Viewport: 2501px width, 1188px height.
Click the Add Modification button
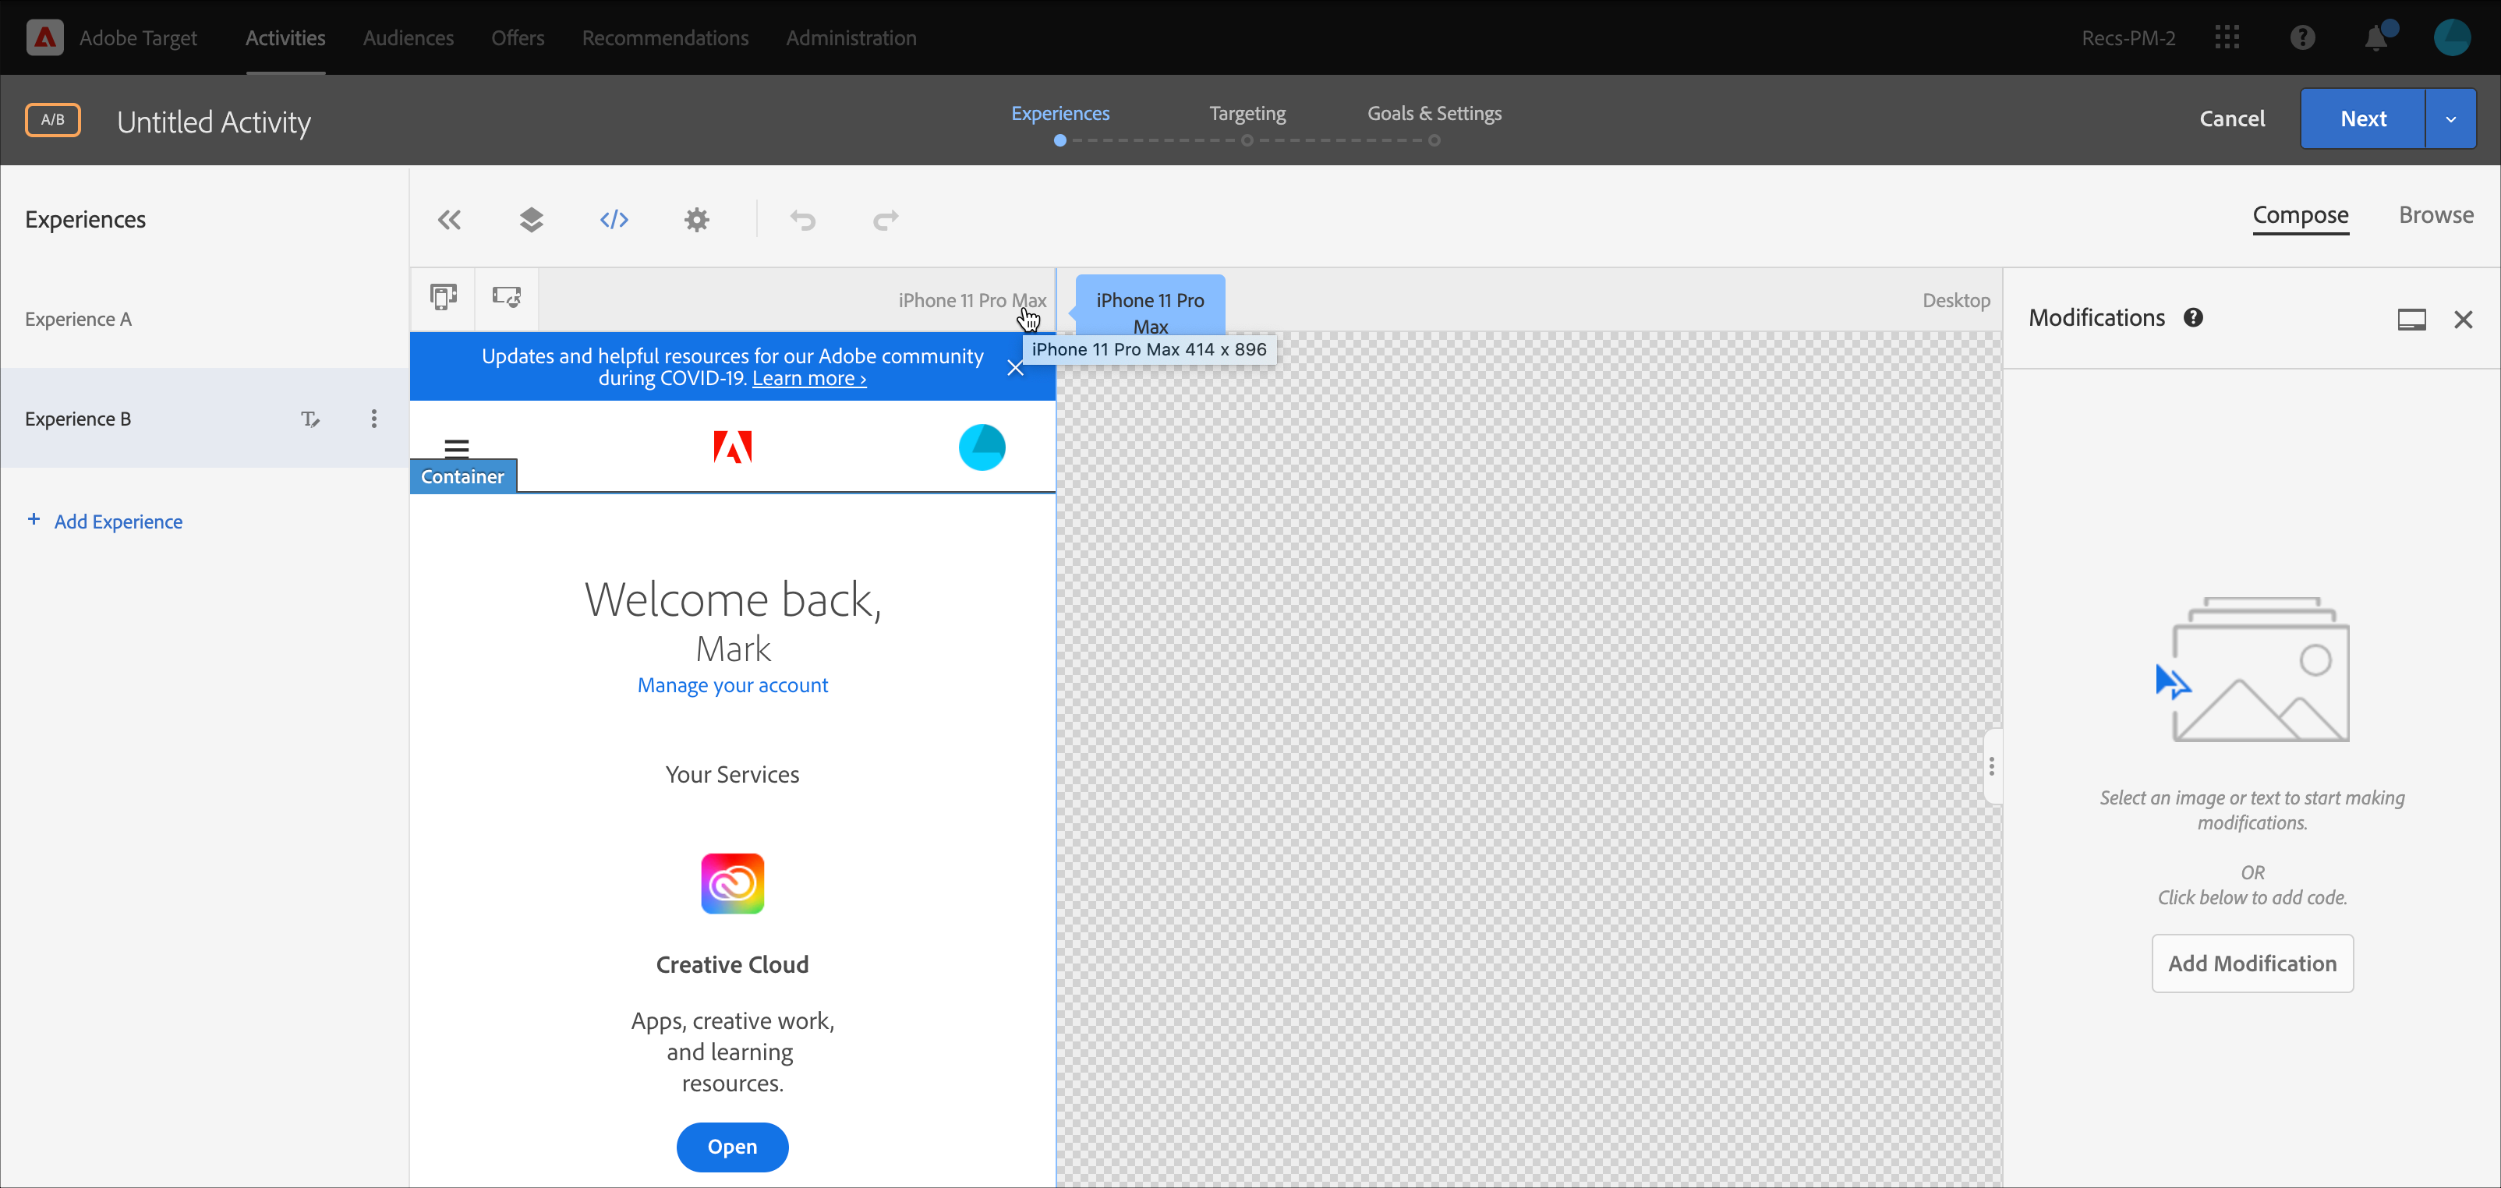(x=2252, y=963)
